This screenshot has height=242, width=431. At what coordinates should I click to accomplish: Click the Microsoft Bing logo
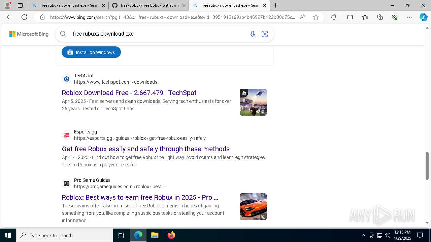(29, 34)
